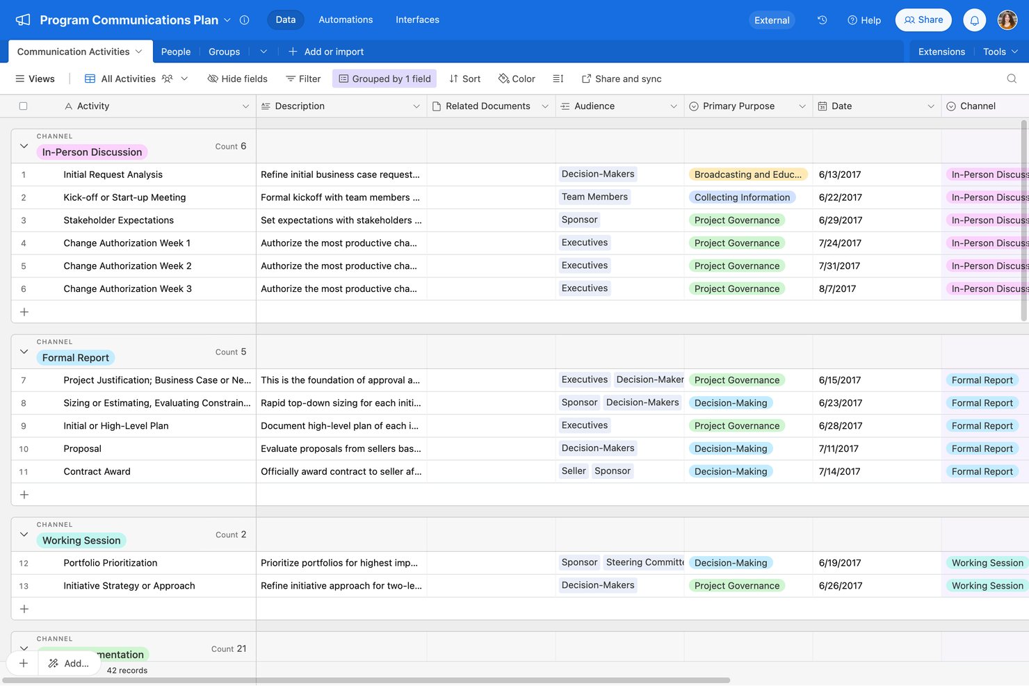1029x686 pixels.
Task: Open the Audience column dropdown arrow
Action: coord(674,106)
